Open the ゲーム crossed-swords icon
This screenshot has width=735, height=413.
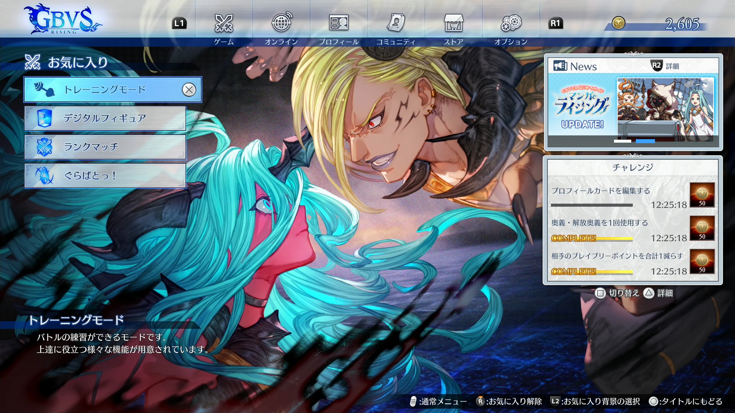[x=224, y=23]
